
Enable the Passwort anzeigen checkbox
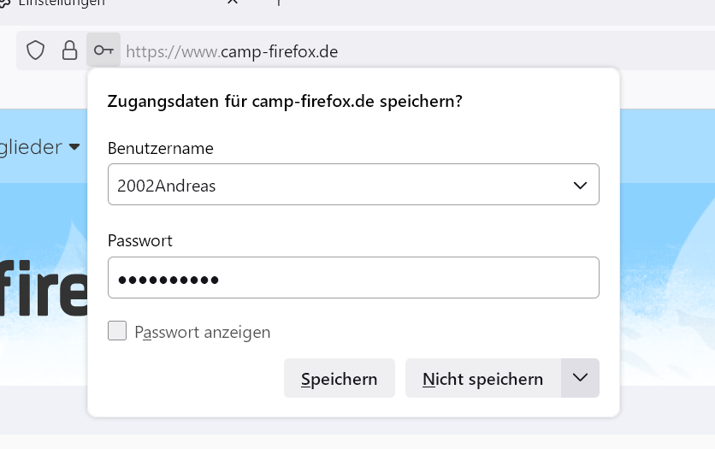[117, 331]
